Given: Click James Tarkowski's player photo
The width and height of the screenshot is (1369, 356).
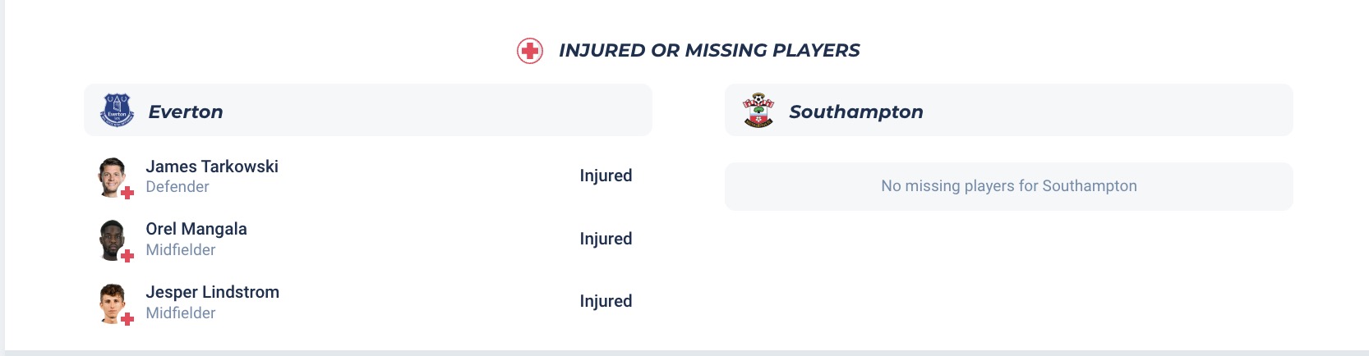Looking at the screenshot, I should pyautogui.click(x=112, y=176).
